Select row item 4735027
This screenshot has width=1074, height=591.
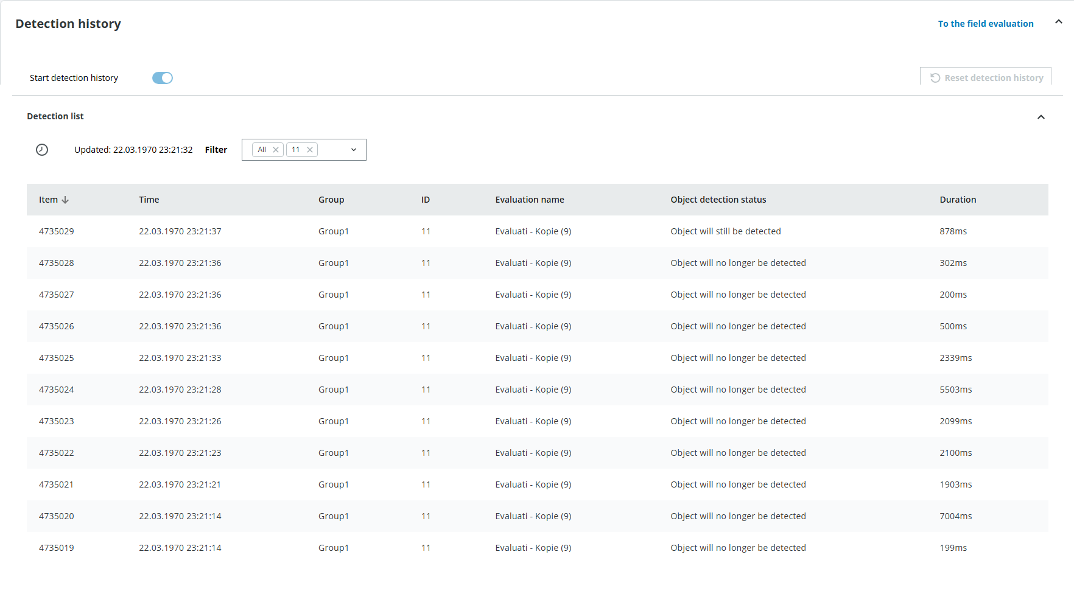click(538, 295)
